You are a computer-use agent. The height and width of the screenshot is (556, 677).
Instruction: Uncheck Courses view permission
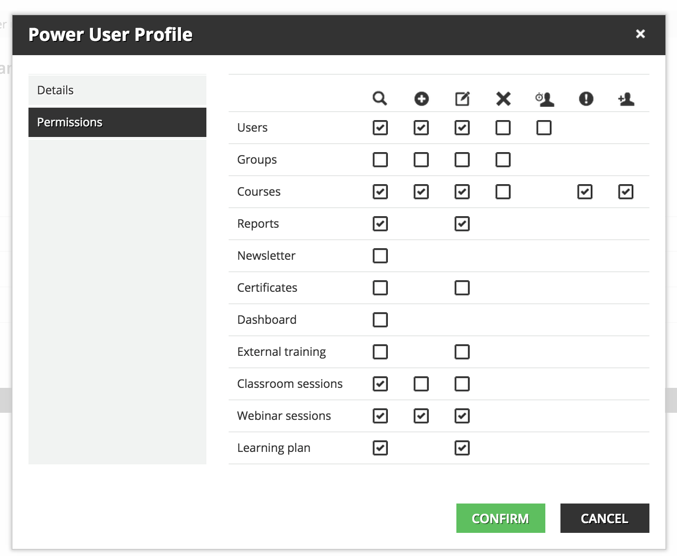pos(380,192)
